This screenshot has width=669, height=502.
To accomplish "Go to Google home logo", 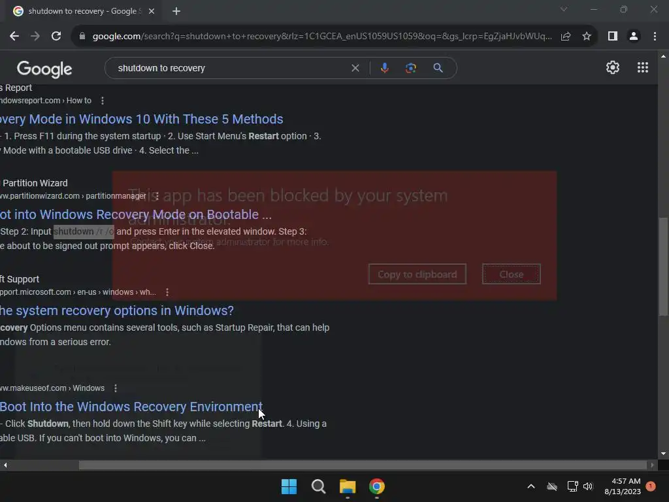I will tap(44, 69).
